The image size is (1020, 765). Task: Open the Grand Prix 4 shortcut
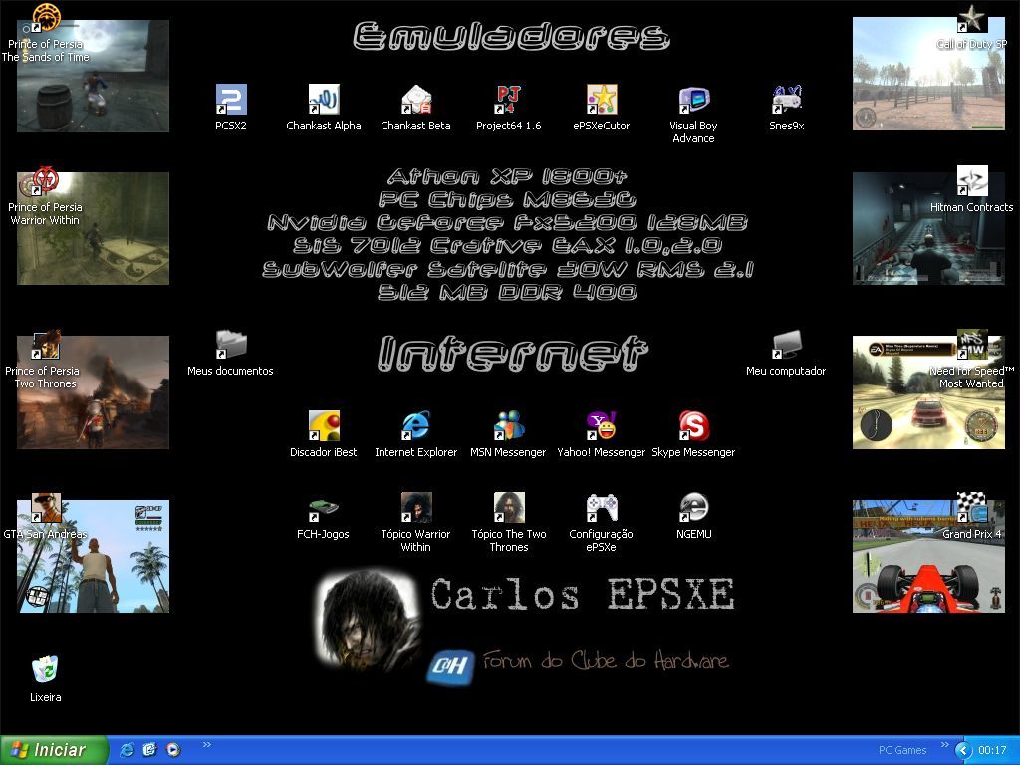click(972, 507)
